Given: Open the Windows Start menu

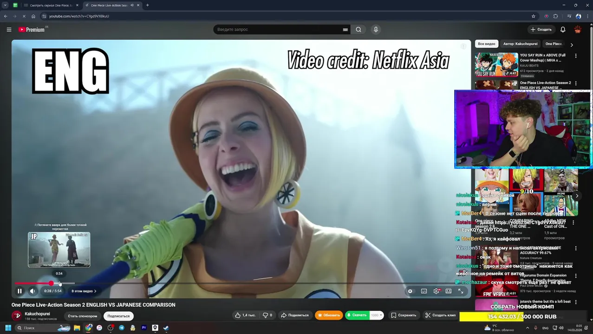Looking at the screenshot, I should [x=8, y=328].
